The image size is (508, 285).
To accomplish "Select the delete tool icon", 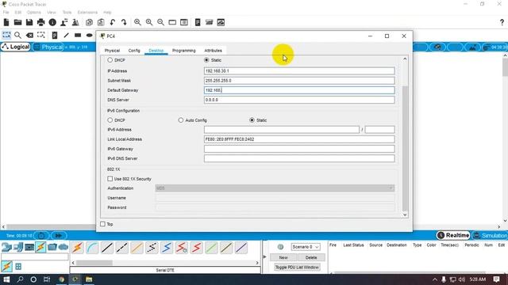I will tap(29, 35).
